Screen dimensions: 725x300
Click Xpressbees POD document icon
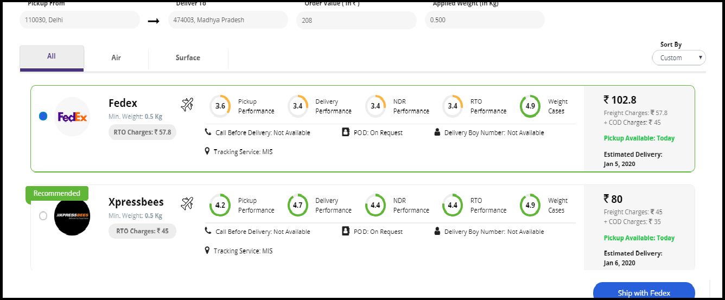(x=346, y=231)
